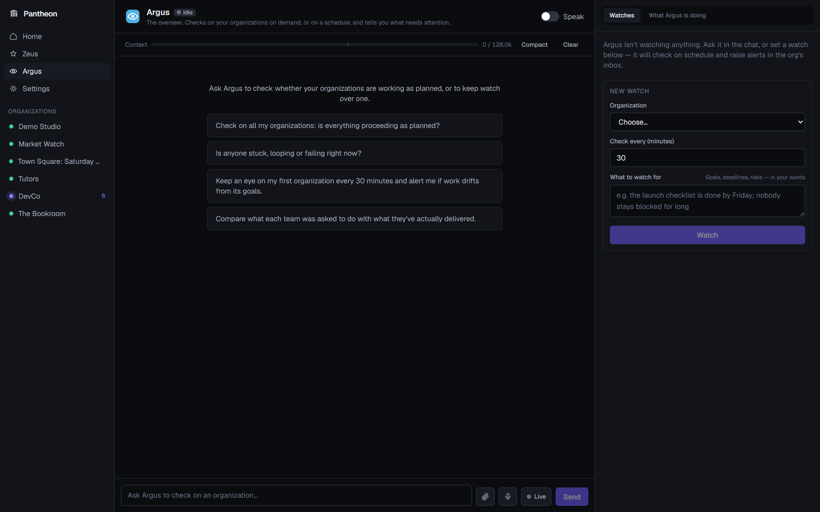Click the Pantheon temple logo icon
The image size is (820, 512).
point(14,14)
